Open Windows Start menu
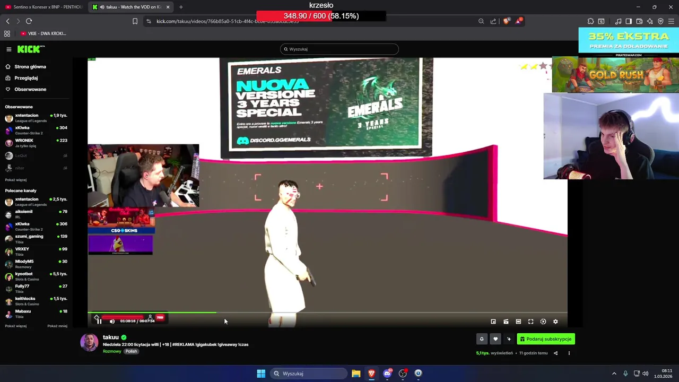 point(261,374)
